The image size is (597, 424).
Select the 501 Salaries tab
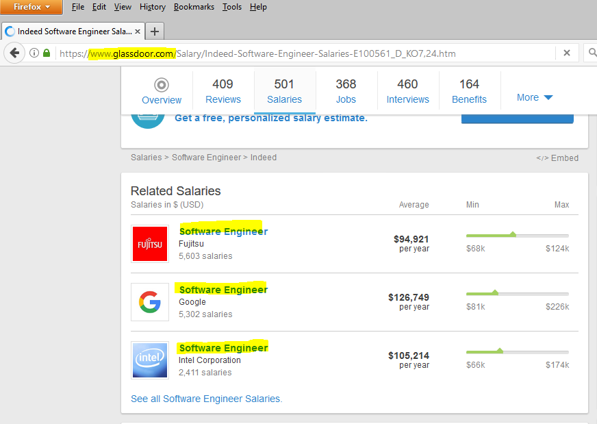click(284, 90)
